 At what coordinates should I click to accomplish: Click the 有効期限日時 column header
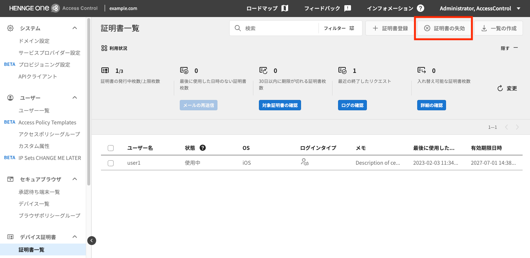click(x=486, y=148)
